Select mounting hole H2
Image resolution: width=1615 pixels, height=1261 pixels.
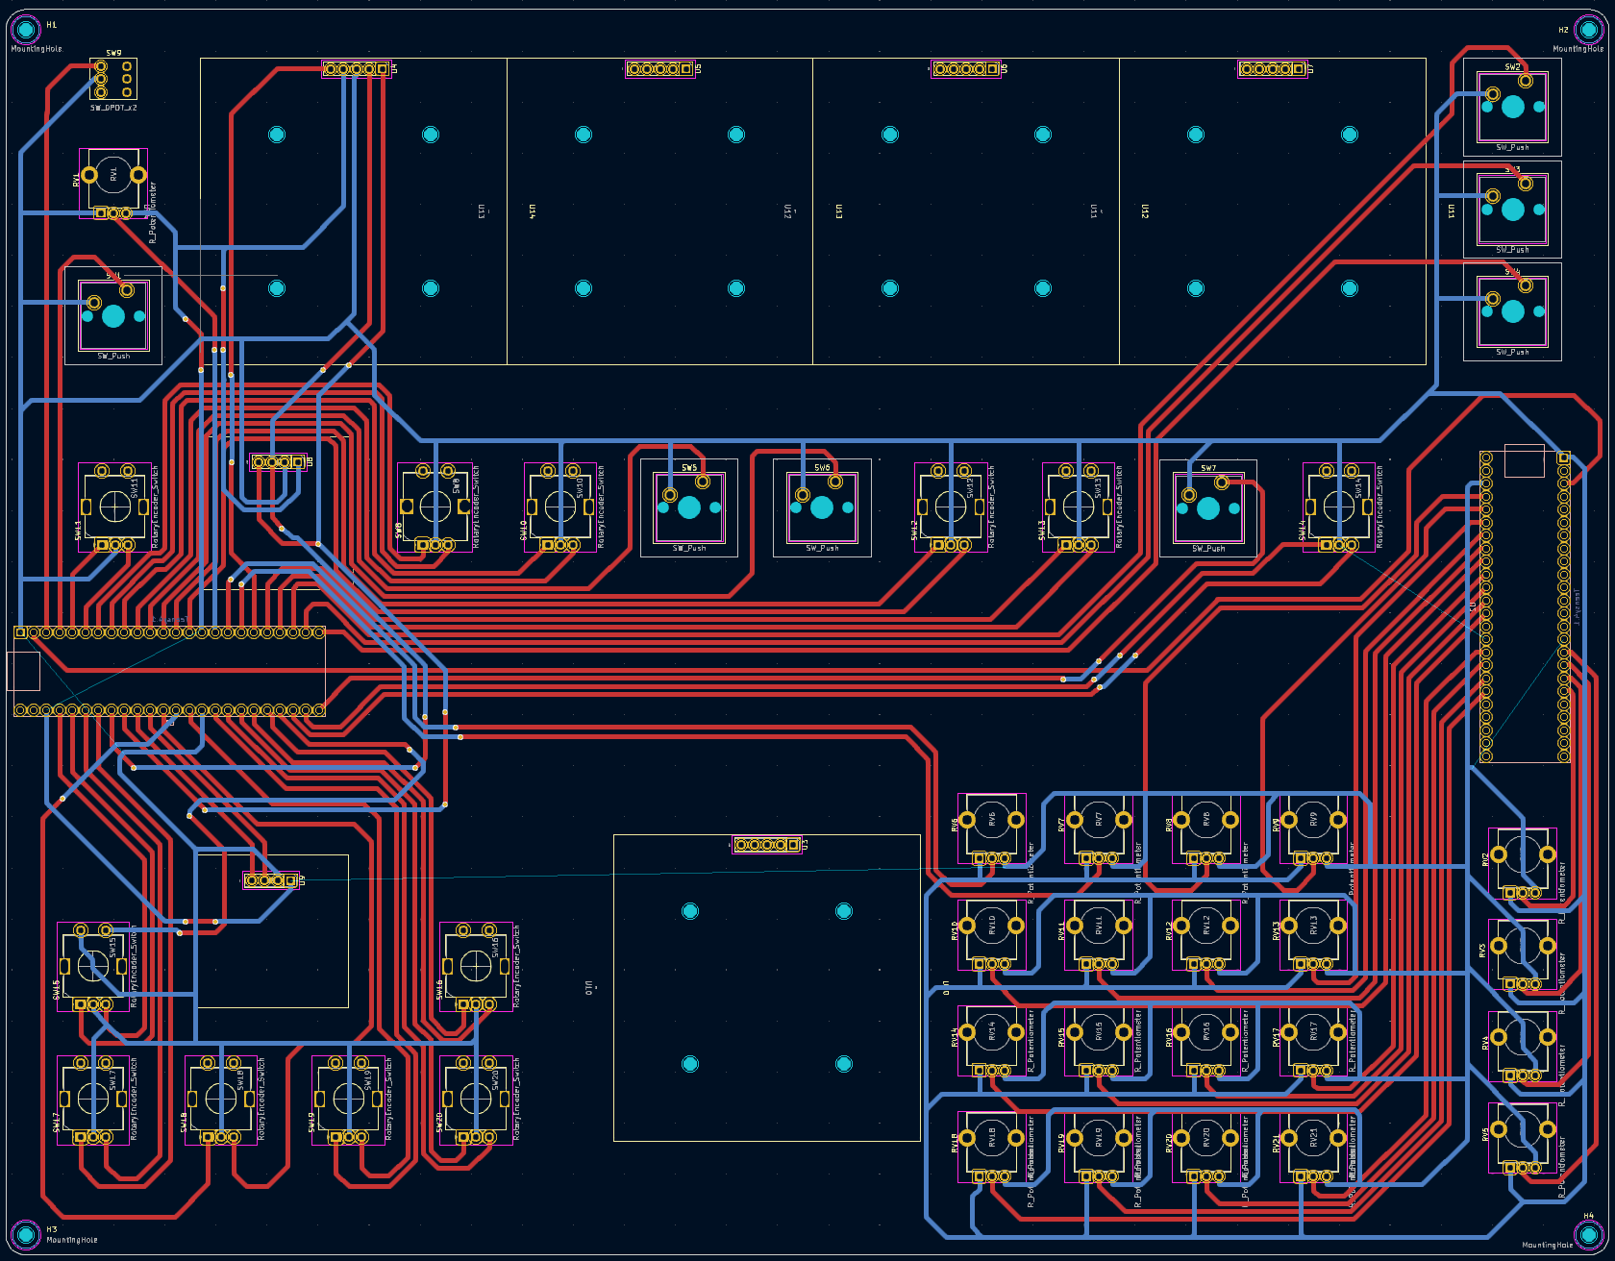(1588, 30)
